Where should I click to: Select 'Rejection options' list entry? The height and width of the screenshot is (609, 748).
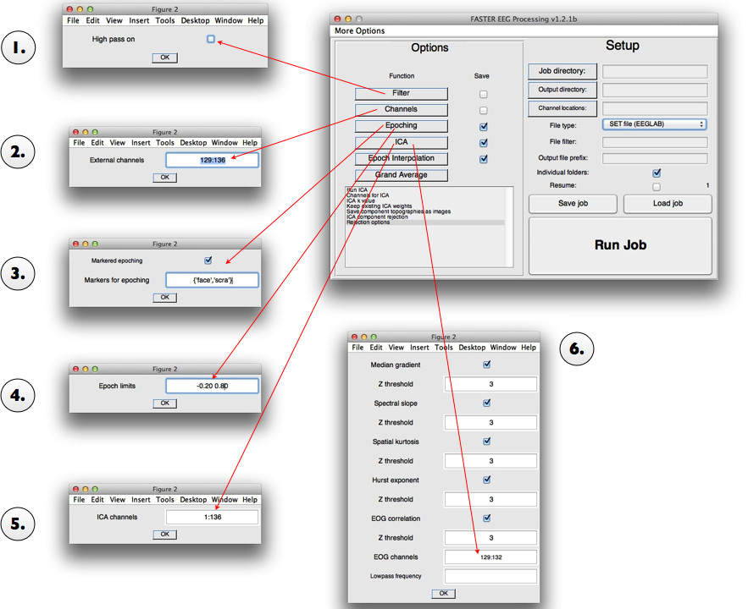point(368,222)
